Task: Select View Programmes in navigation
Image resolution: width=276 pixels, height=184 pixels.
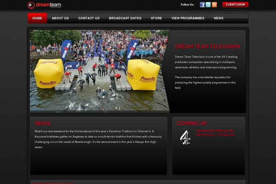Action: 188,18
